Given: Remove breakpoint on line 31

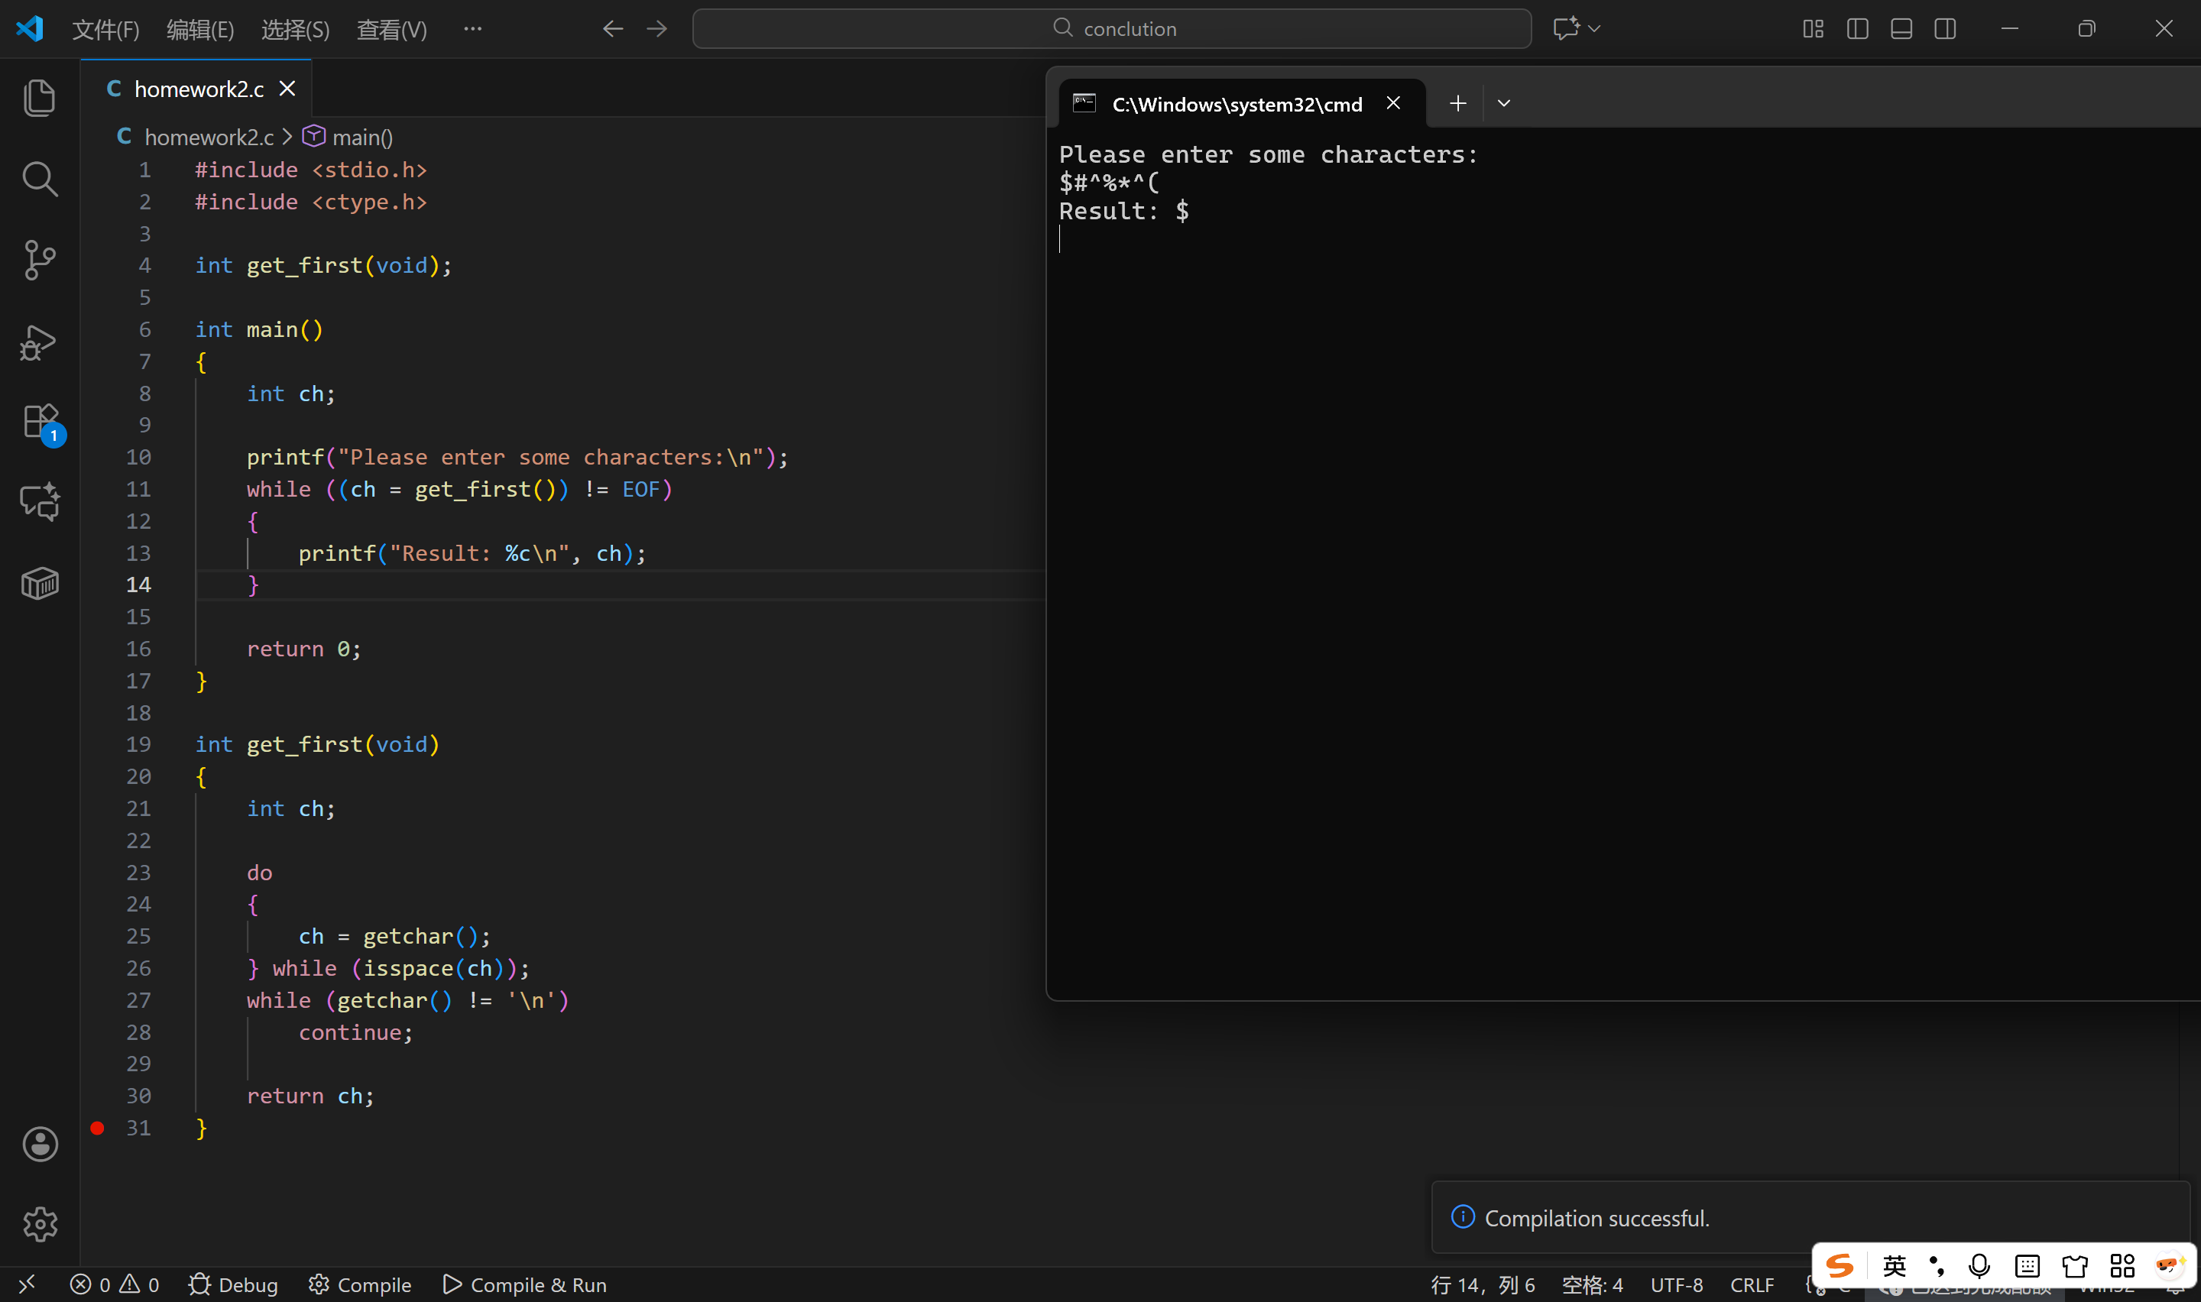Looking at the screenshot, I should (x=97, y=1129).
